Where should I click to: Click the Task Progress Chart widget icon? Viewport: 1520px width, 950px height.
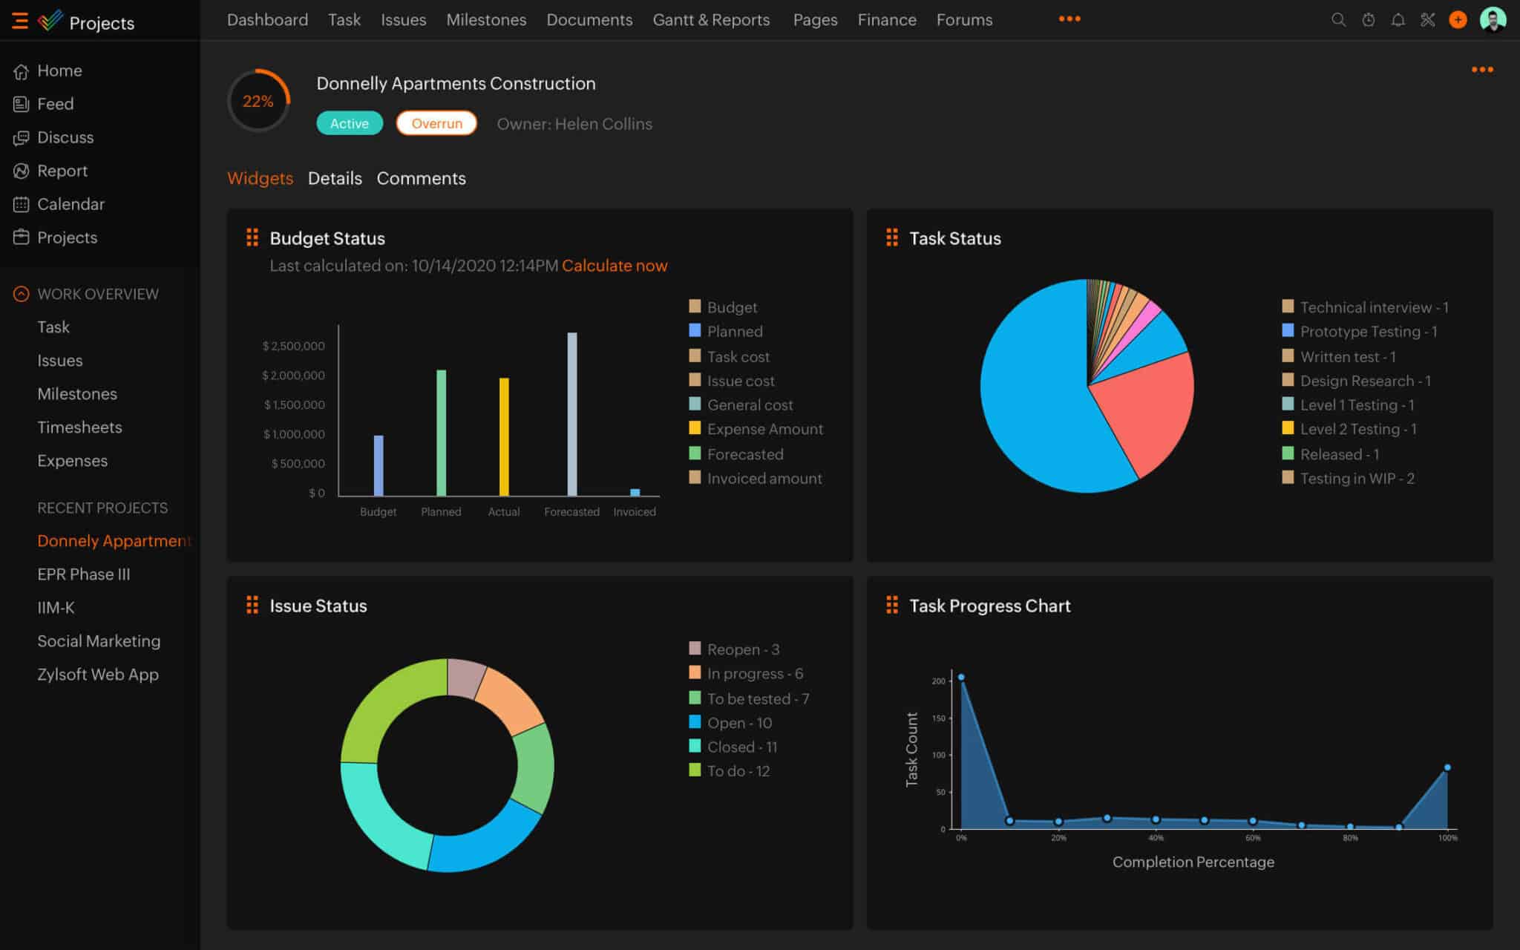891,605
